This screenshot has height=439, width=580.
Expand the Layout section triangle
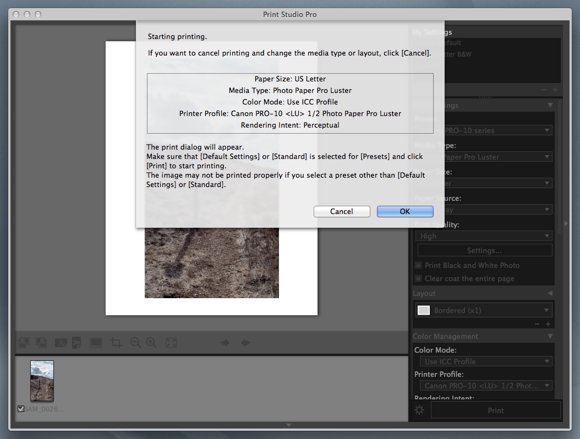click(x=549, y=293)
